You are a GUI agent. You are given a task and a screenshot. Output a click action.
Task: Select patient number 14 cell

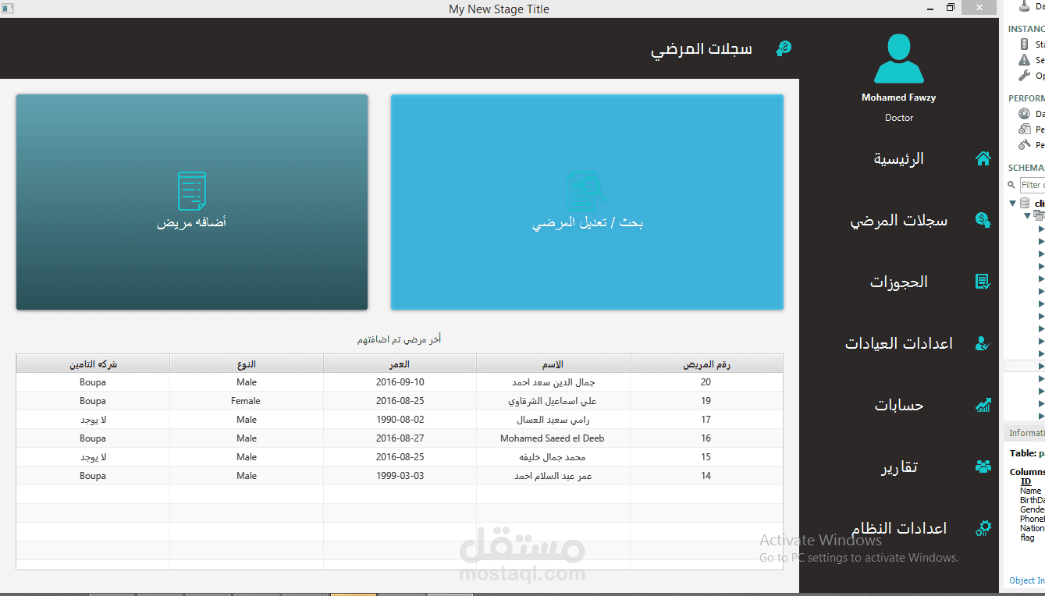click(706, 476)
